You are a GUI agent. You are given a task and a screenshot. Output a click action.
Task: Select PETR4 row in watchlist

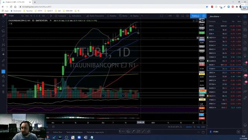click(x=224, y=84)
